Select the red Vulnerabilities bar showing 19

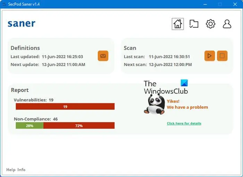click(65, 106)
